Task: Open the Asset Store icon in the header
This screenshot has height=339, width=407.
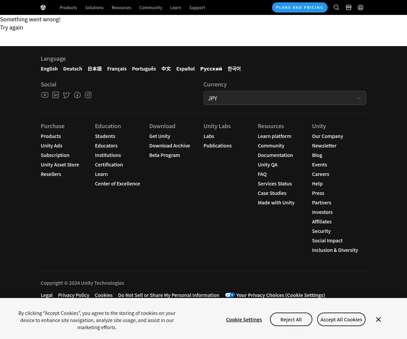Action: pyautogui.click(x=349, y=7)
